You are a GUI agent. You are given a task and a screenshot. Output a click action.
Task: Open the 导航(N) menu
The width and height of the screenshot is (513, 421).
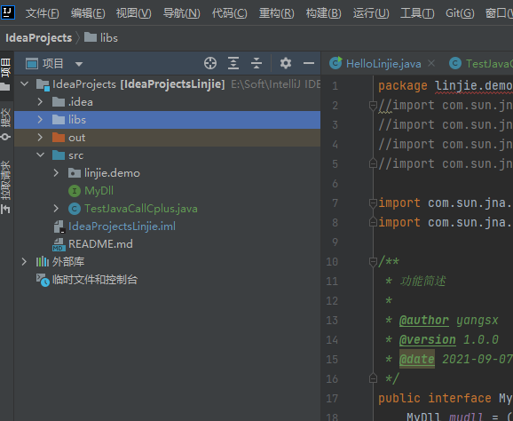(182, 13)
